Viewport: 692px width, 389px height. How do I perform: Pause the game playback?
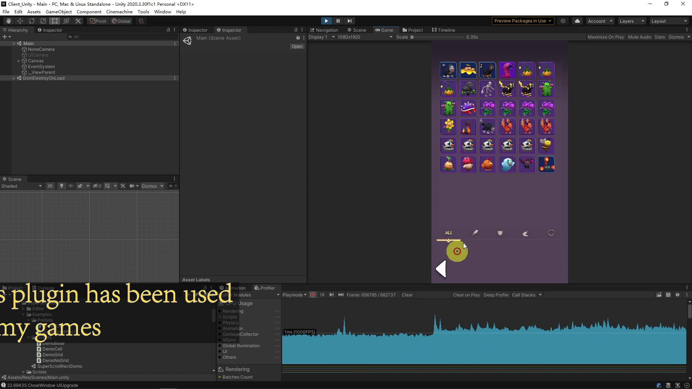(338, 21)
